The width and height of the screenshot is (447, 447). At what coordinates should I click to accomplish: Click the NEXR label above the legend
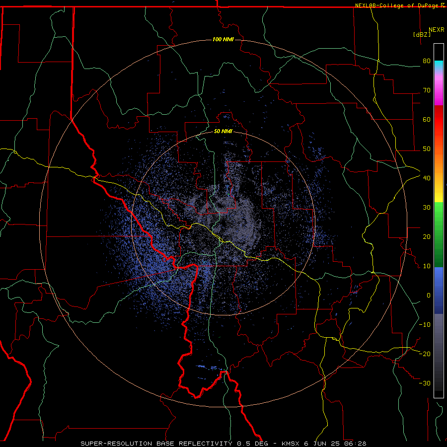436,30
